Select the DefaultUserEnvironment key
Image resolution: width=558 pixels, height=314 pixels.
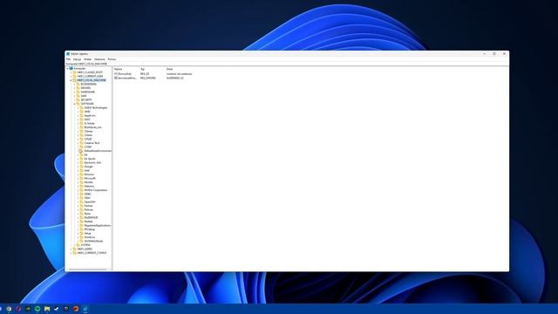(98, 151)
